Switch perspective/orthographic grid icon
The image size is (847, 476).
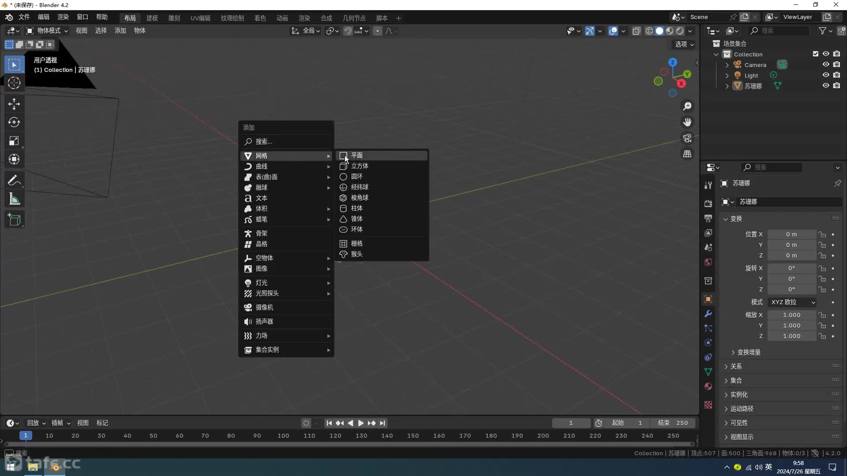687,154
